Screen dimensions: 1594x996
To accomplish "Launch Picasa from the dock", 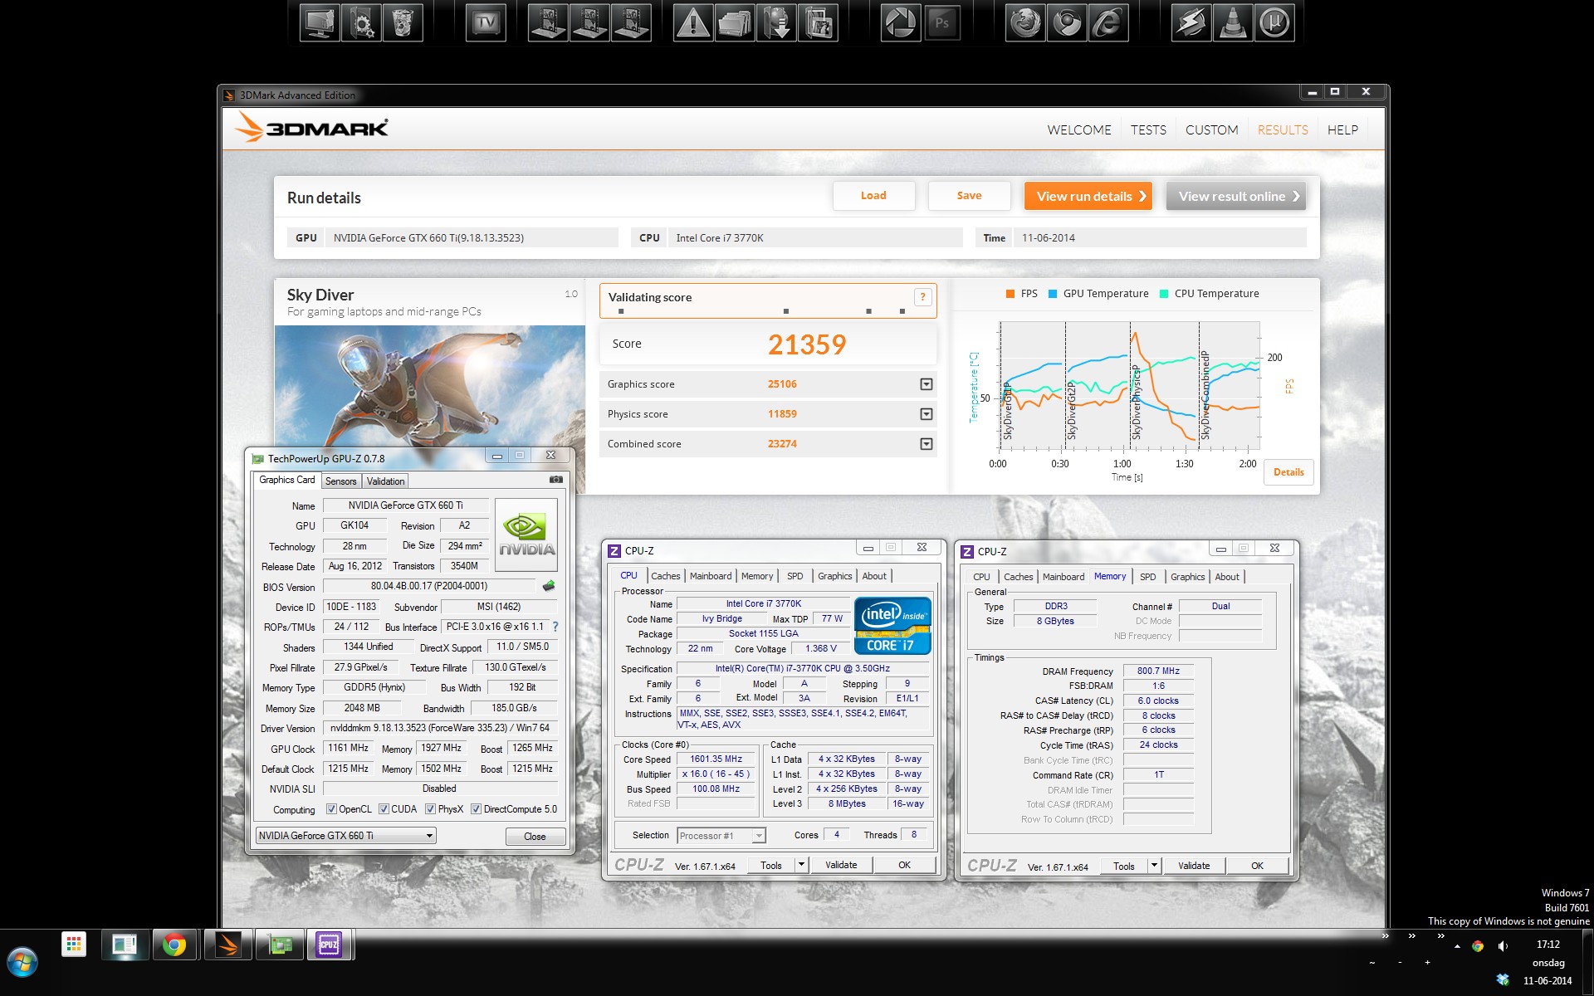I will 900,22.
